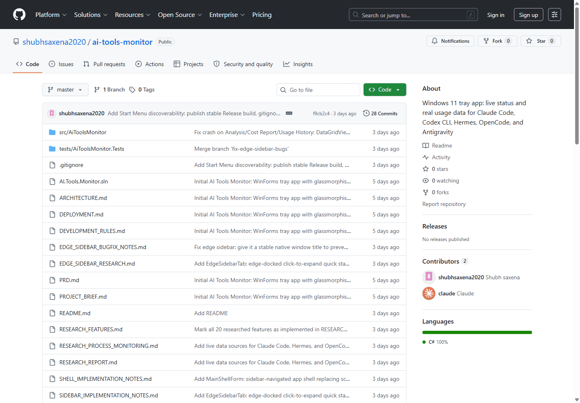580x403 pixels.
Task: Click the repository icon before shubhsaxena2020
Action: coord(16,42)
